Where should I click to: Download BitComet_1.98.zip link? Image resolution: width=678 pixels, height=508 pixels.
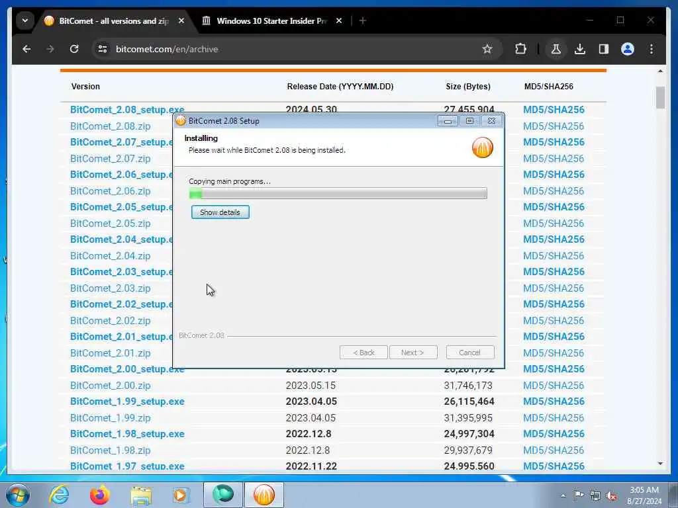point(111,450)
